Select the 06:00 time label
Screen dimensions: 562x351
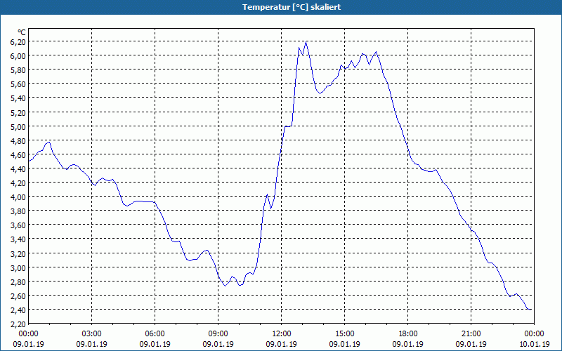[x=155, y=334]
